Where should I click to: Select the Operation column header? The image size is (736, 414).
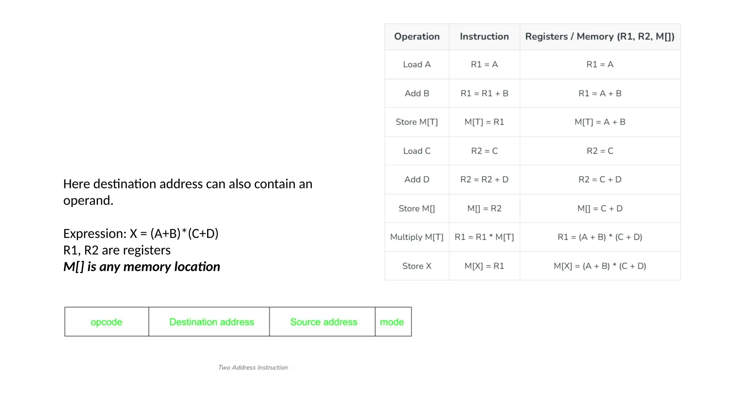(x=417, y=37)
